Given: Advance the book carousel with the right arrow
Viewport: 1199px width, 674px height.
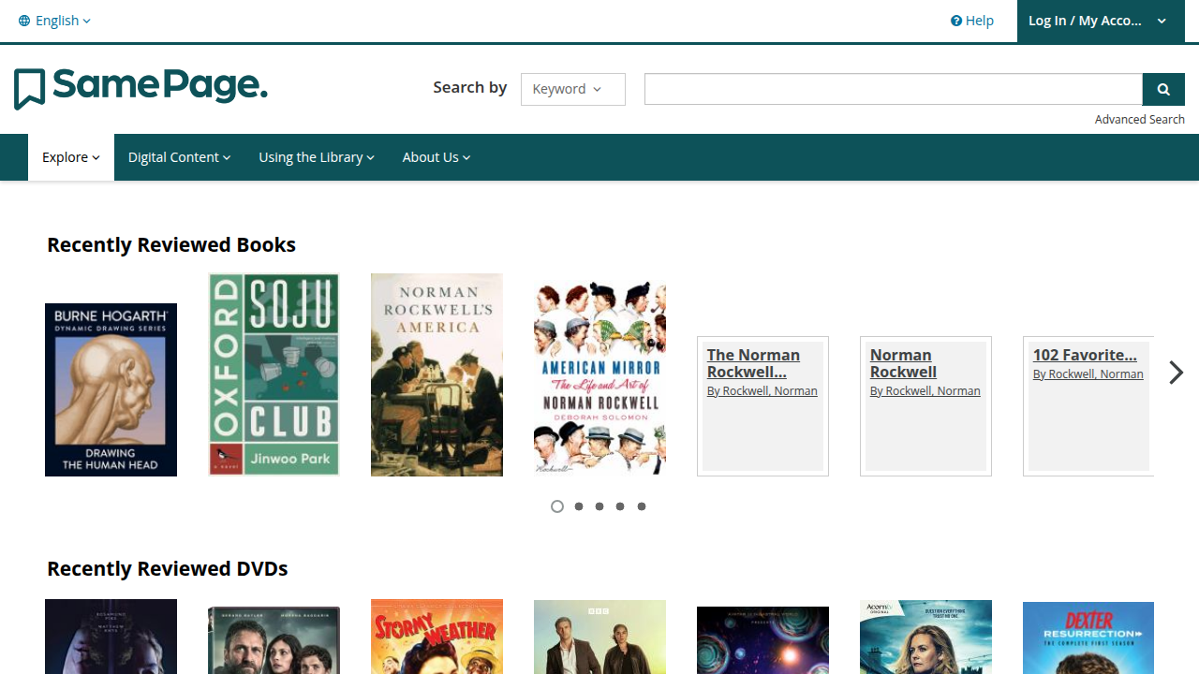Looking at the screenshot, I should [x=1177, y=373].
